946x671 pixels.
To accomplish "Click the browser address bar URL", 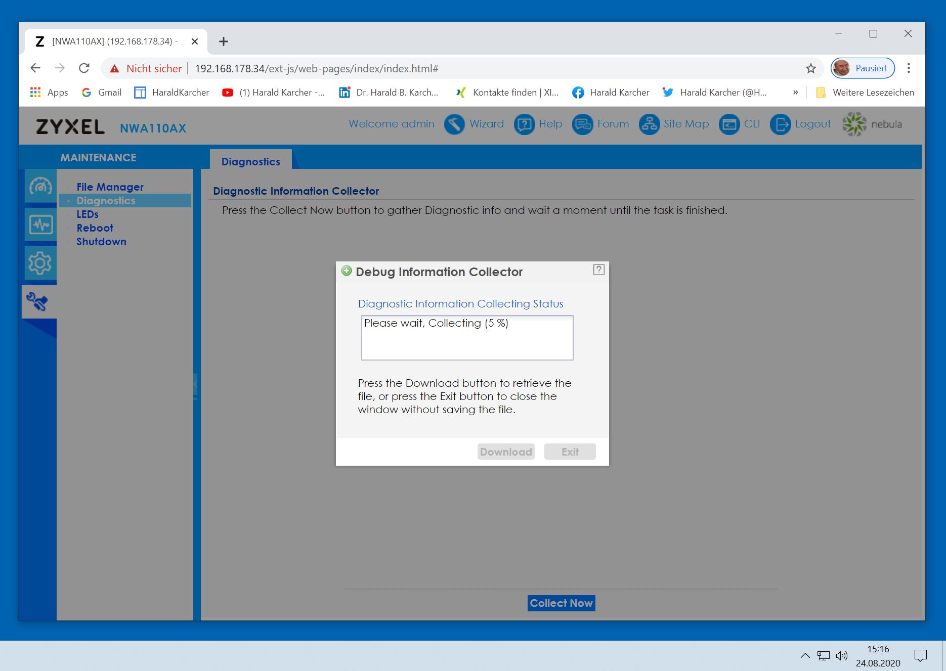I will click(316, 69).
